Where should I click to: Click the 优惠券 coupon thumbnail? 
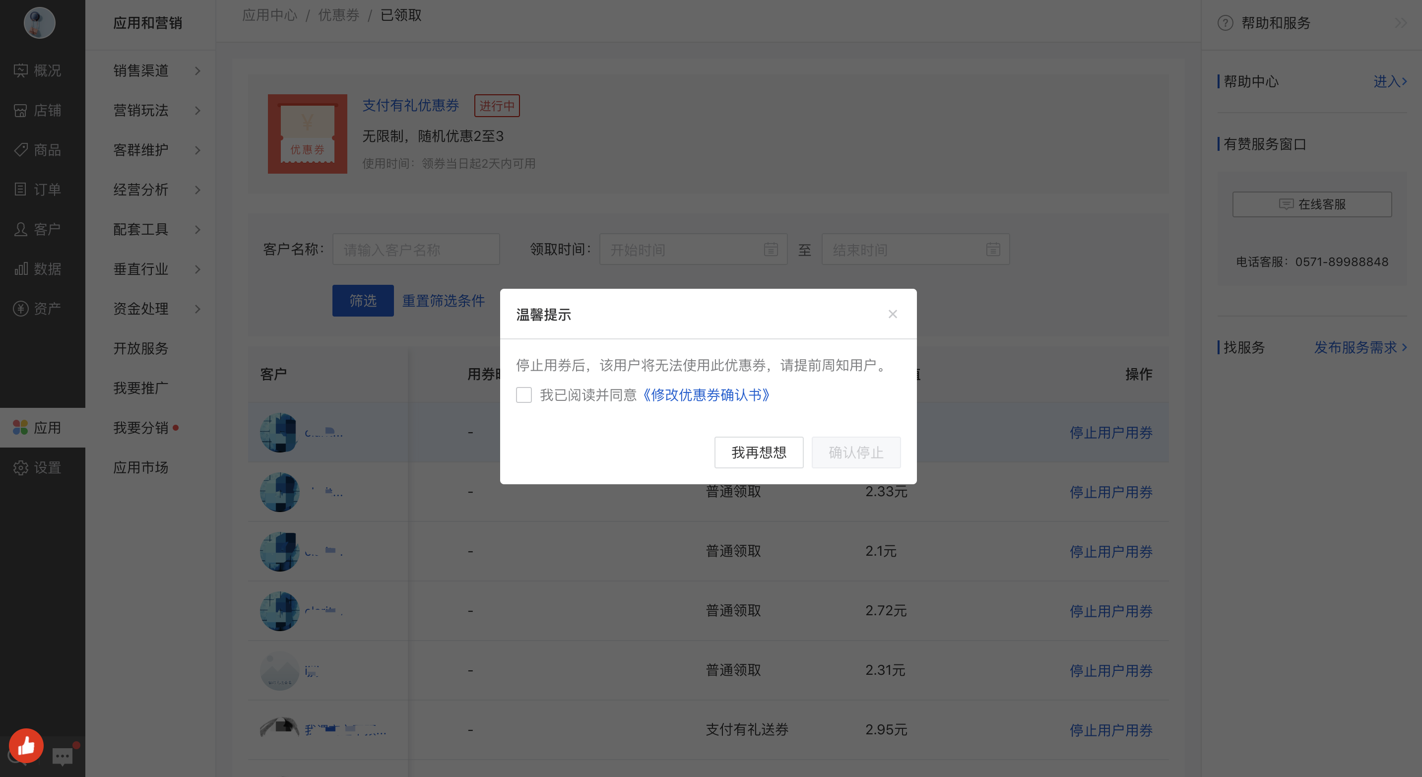pos(308,133)
